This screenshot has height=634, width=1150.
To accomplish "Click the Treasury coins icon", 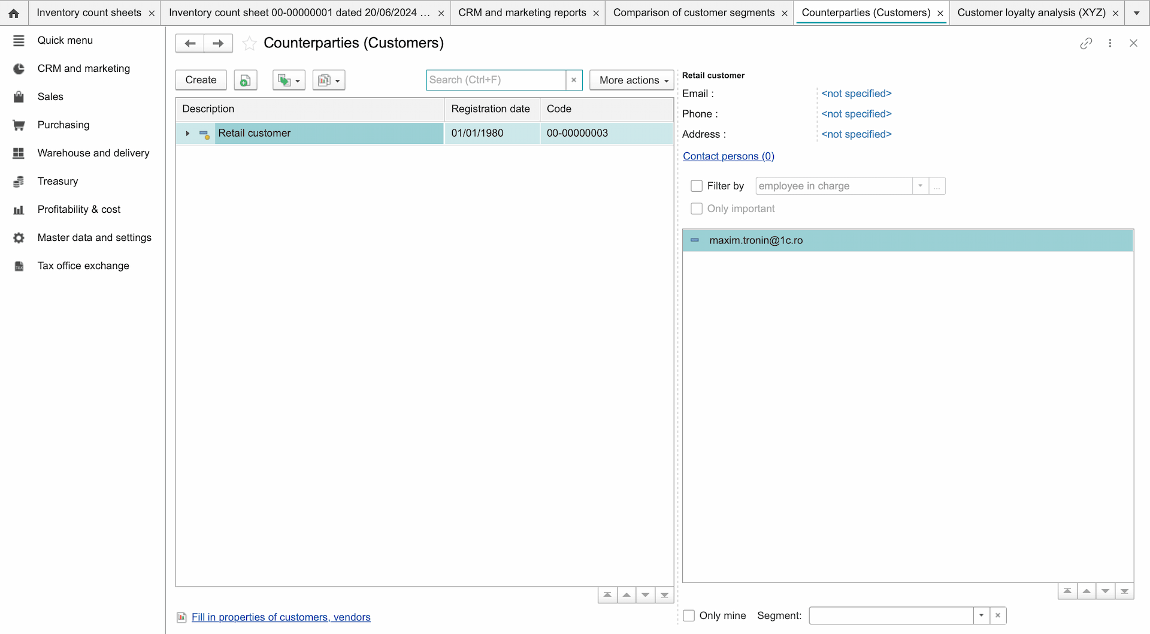I will [x=19, y=181].
